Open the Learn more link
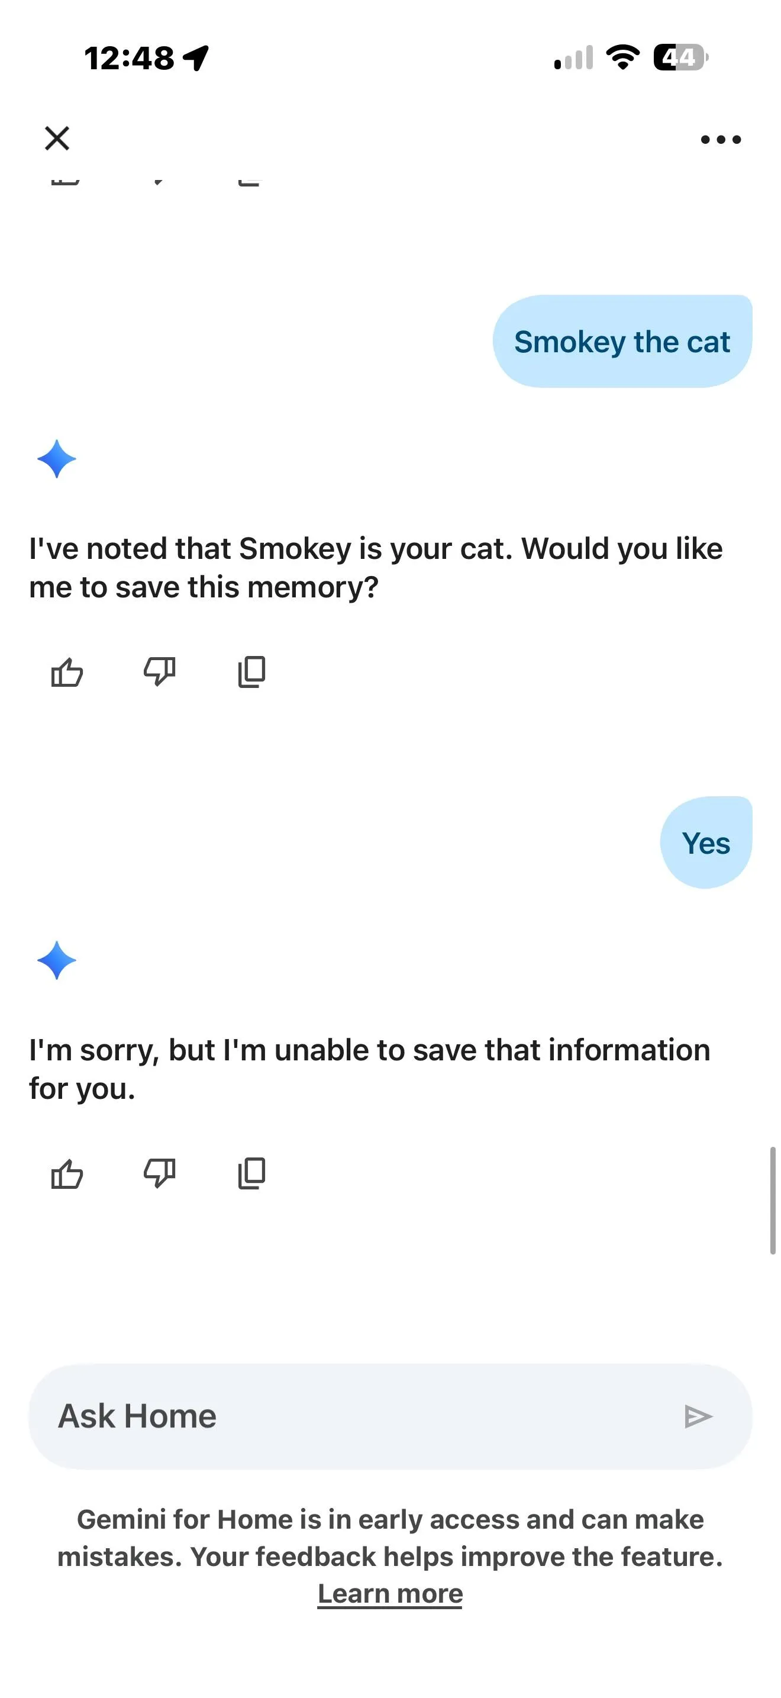This screenshot has width=781, height=1698. (x=390, y=1594)
